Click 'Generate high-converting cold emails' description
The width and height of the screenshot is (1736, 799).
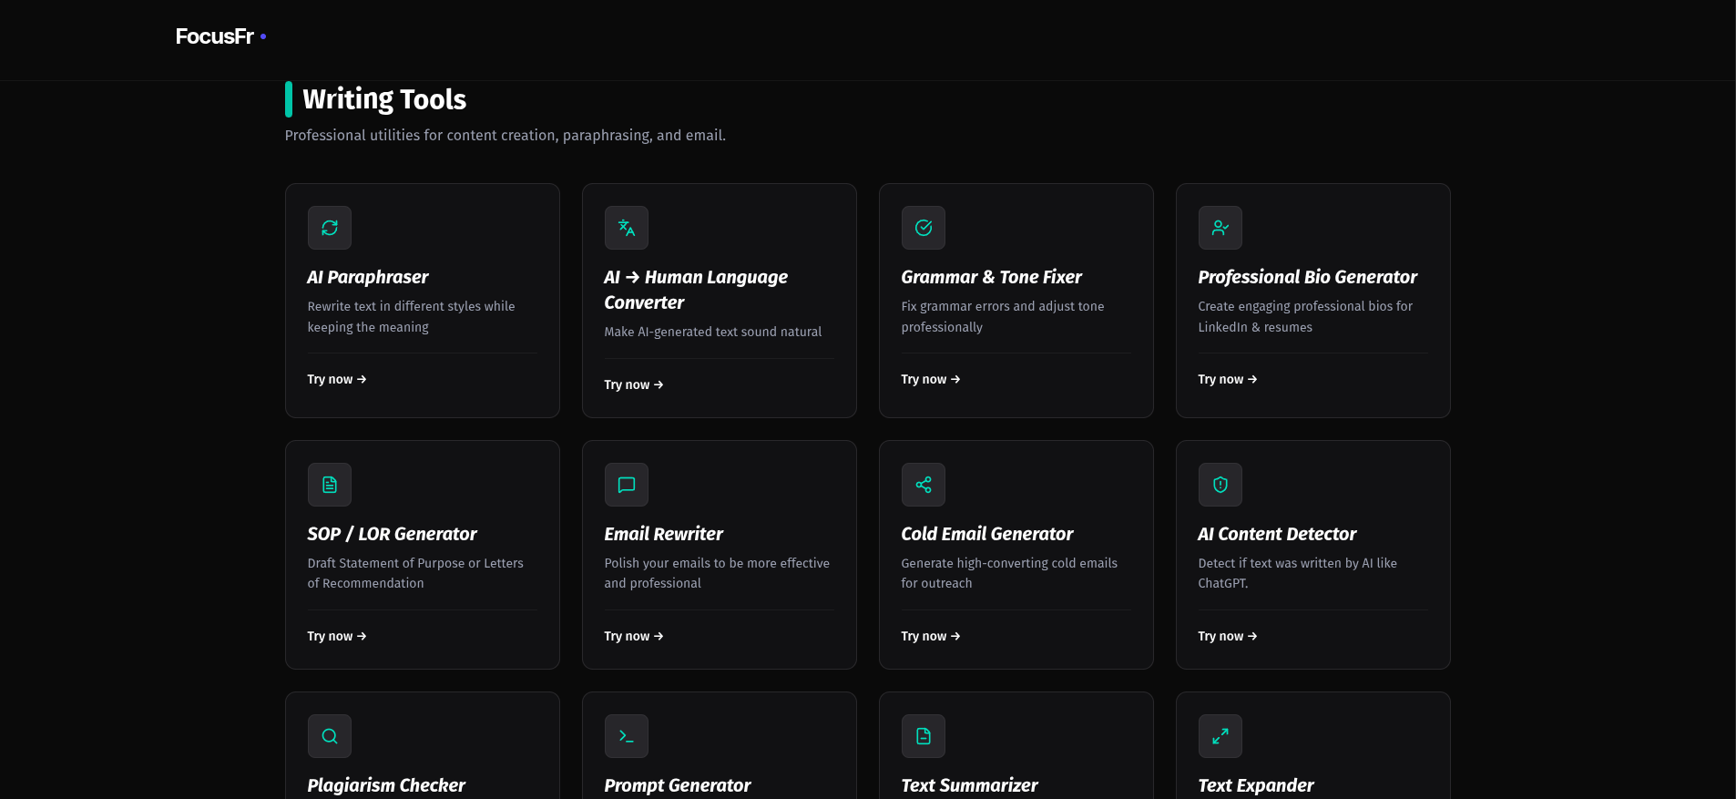(x=1009, y=573)
